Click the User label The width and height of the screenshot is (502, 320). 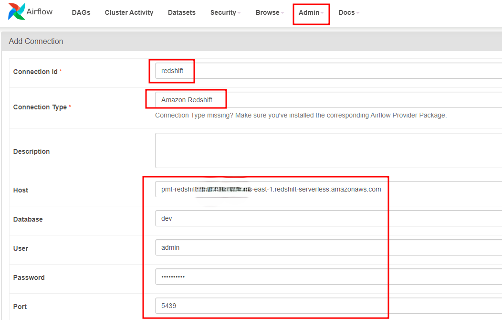(x=21, y=248)
